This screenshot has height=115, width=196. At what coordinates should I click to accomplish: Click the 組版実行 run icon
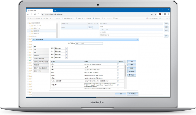[93, 19]
